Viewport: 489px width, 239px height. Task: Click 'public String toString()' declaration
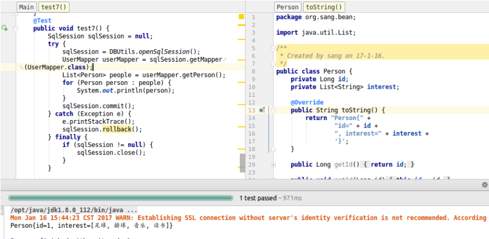coord(335,110)
